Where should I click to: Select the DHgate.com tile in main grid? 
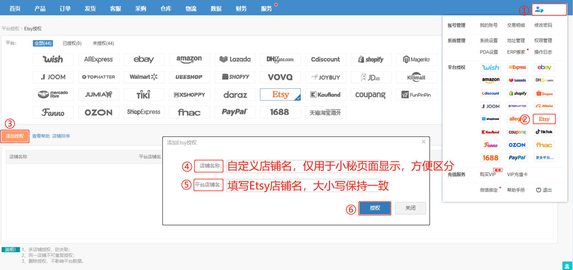(280, 59)
